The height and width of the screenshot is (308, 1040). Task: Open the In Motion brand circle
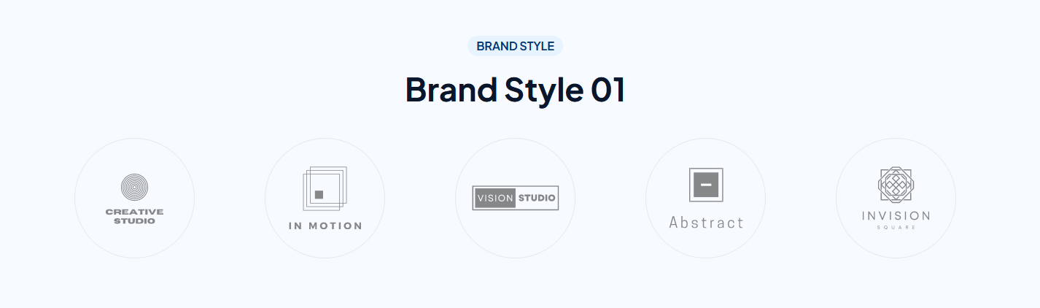(x=325, y=198)
